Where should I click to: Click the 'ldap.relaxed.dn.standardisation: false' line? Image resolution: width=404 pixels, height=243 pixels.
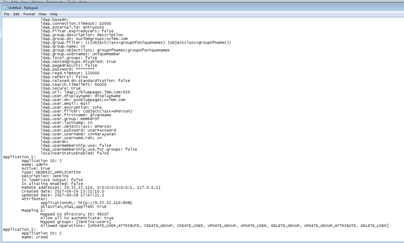85,81
